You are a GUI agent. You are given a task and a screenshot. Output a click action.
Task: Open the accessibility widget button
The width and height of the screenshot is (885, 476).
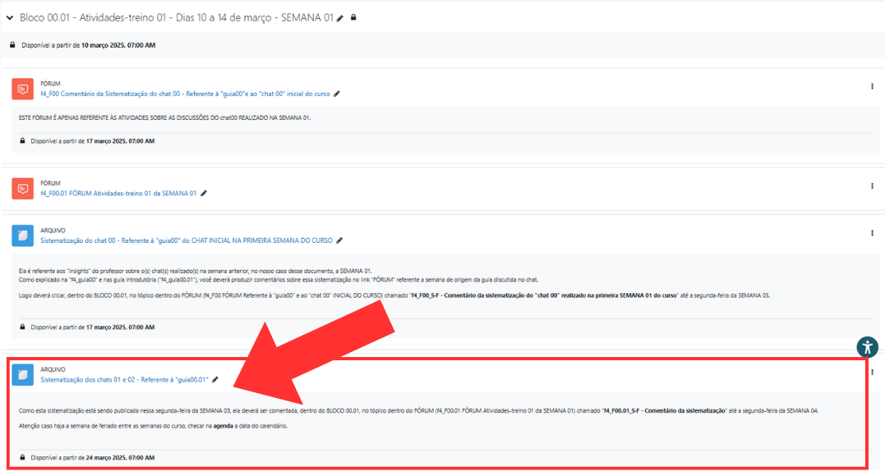click(x=867, y=346)
